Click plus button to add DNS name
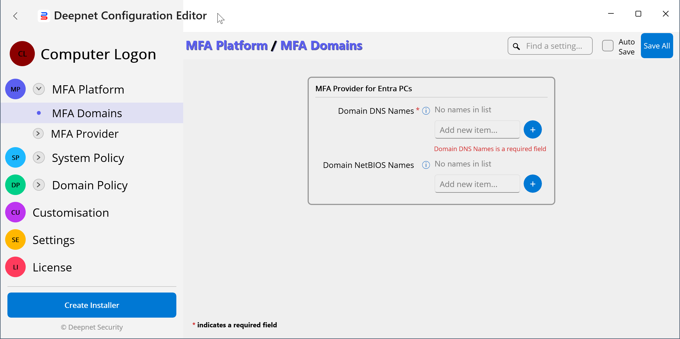Image resolution: width=680 pixels, height=339 pixels. point(532,130)
